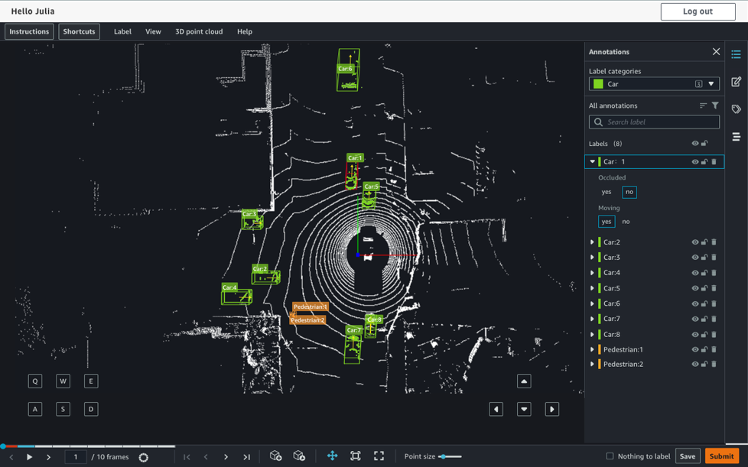This screenshot has height=467, width=748.
Task: Set Occluded to yes for Car:1
Action: pyautogui.click(x=607, y=192)
